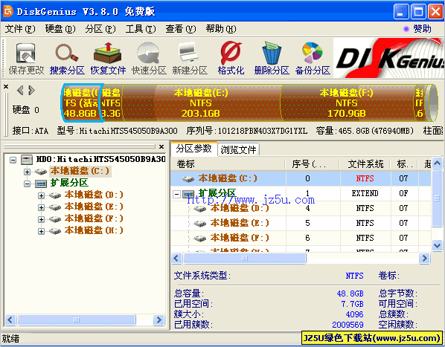The height and width of the screenshot is (347, 445).
Task: Click the drive icon in the C: table row
Action: 188,179
